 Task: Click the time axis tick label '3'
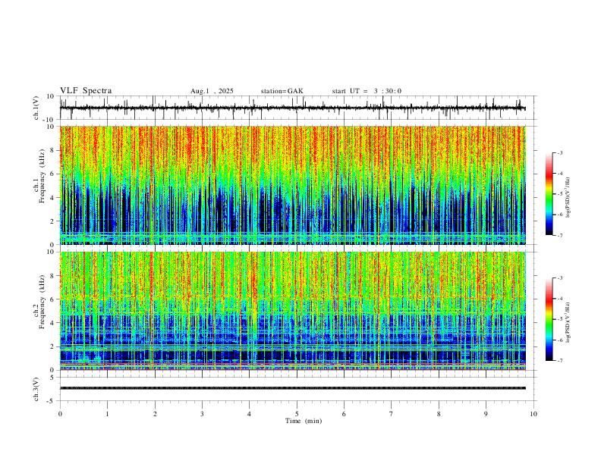[x=202, y=414]
